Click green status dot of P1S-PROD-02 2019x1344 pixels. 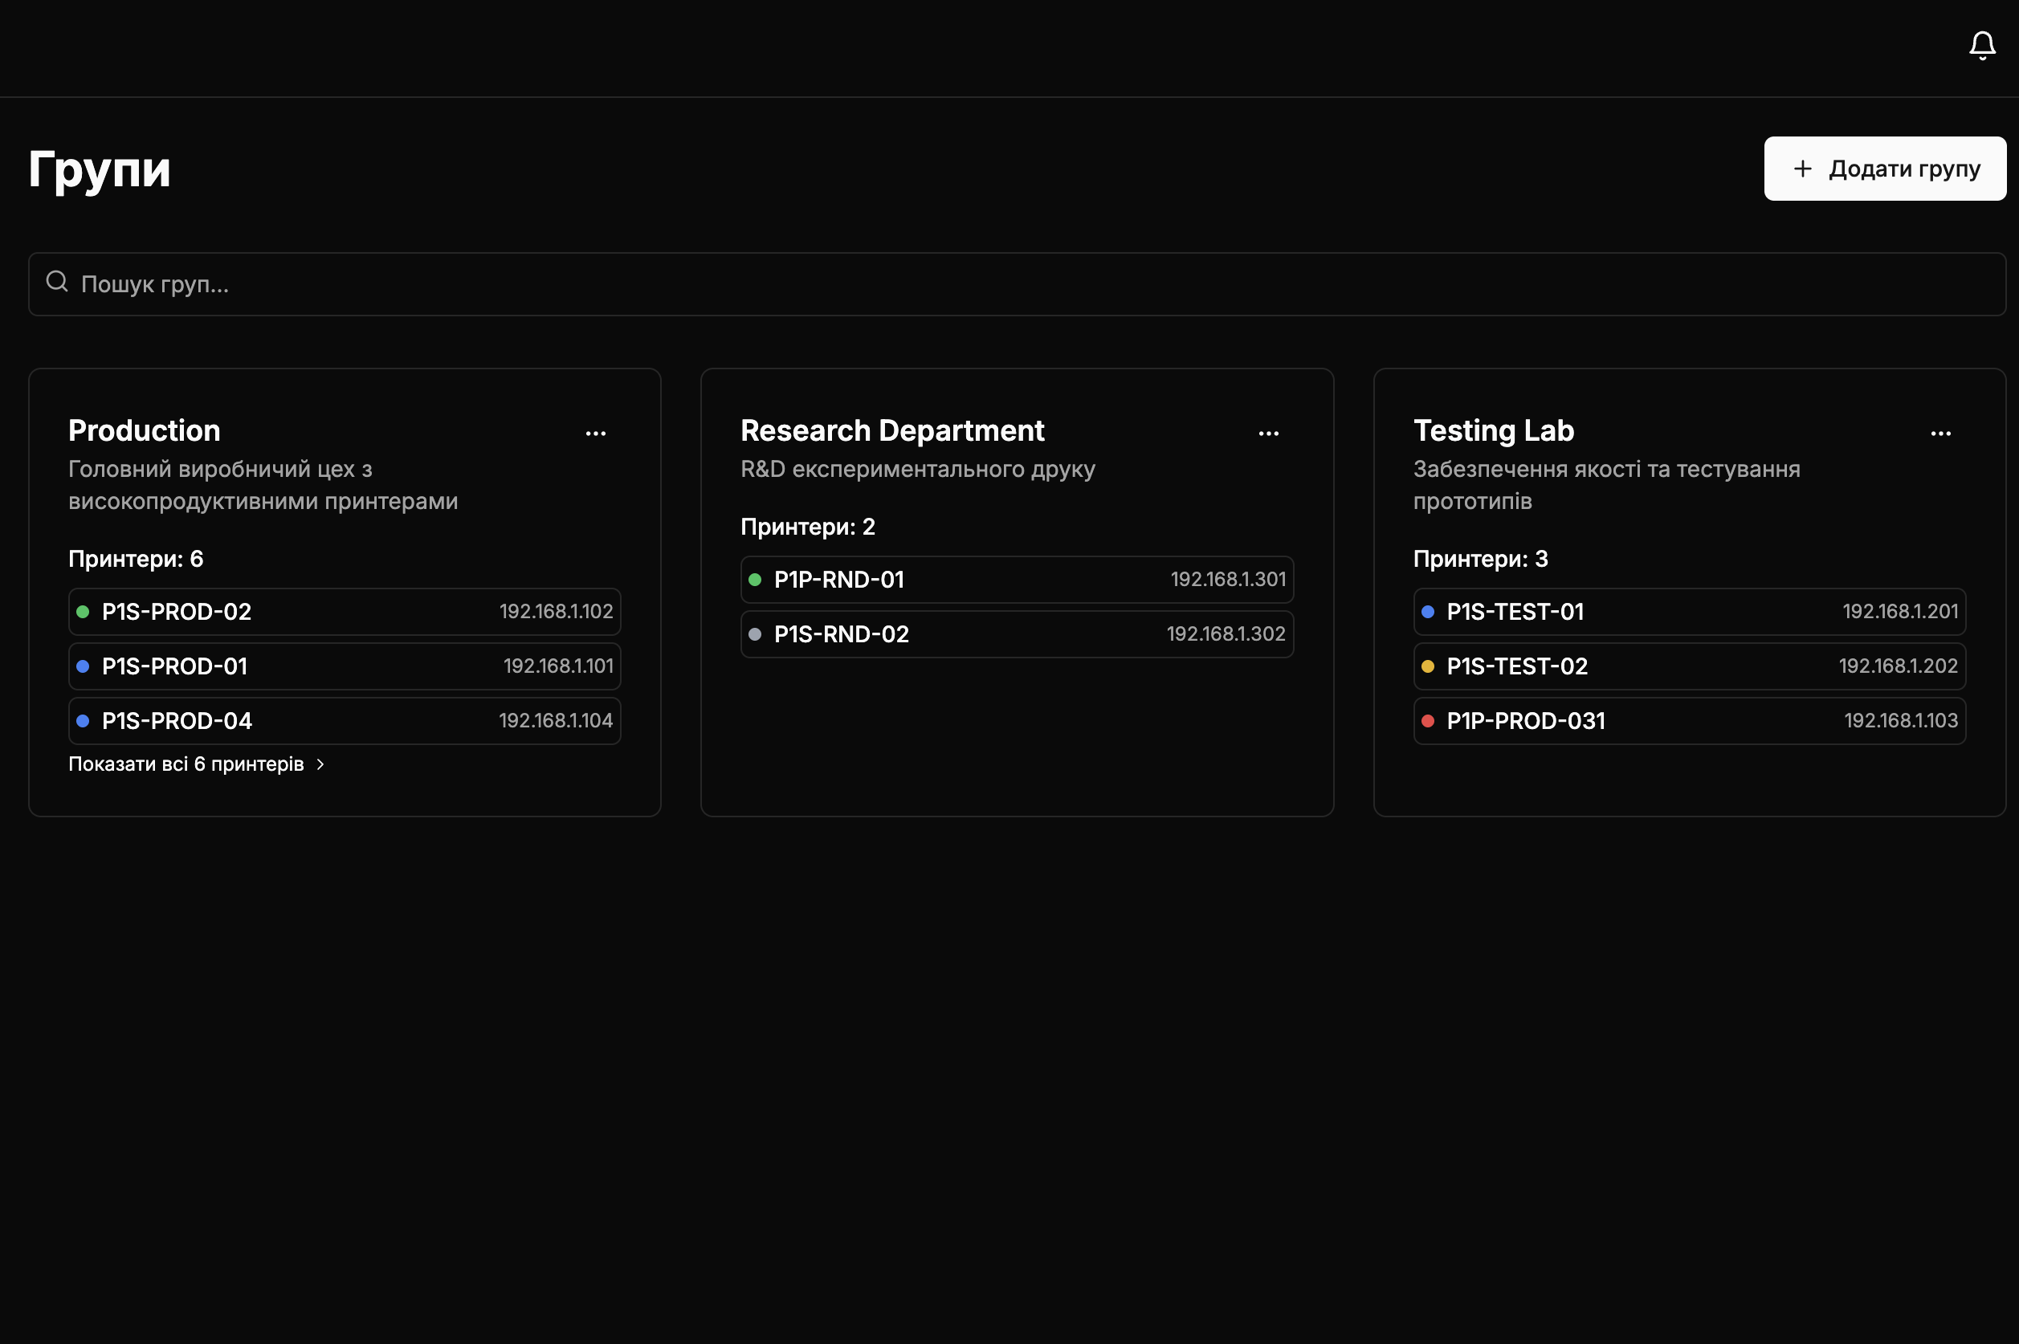[x=84, y=612]
